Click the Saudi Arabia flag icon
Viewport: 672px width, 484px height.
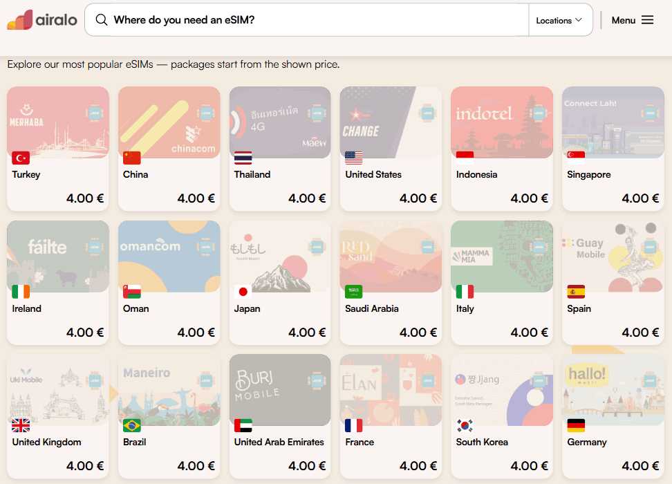click(353, 292)
